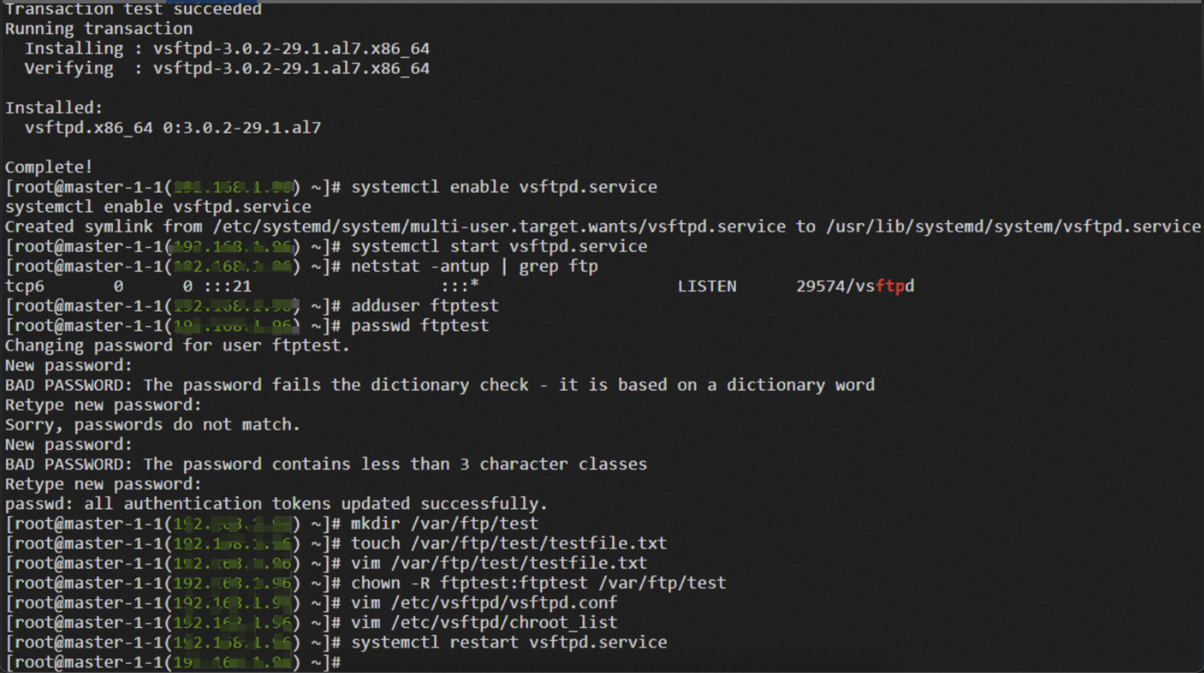Click the 'systemctl enable vsftpd.service' command text
Screen dimensions: 1204x673
click(503, 187)
